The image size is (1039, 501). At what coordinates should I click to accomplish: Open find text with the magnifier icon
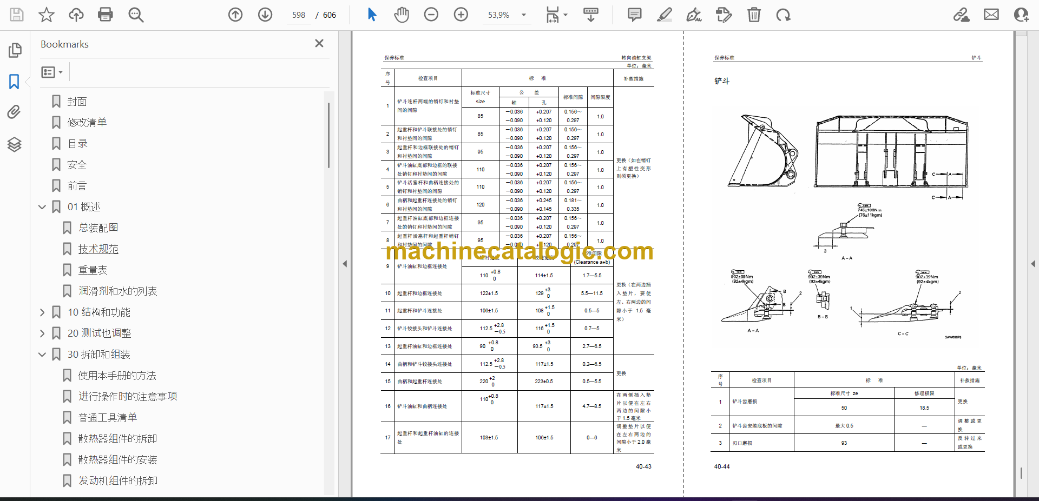136,15
